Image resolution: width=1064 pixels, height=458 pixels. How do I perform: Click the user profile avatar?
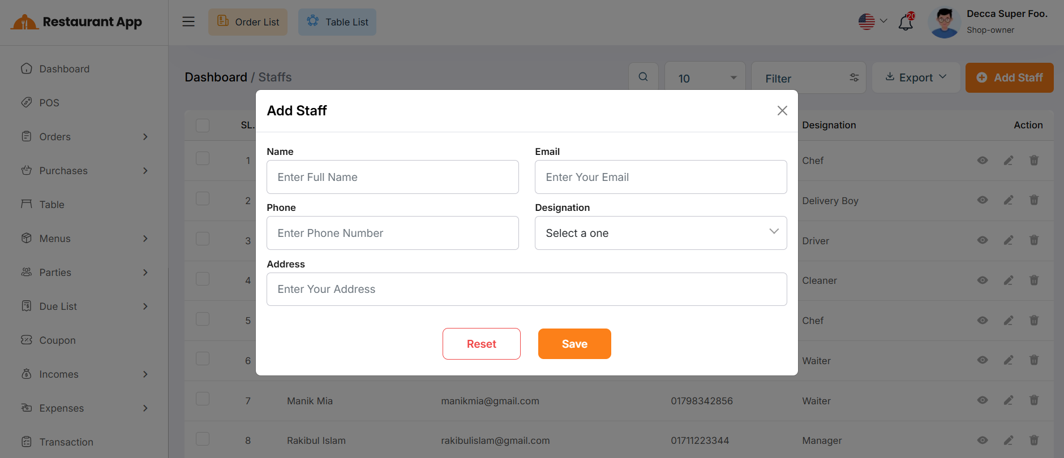[944, 23]
